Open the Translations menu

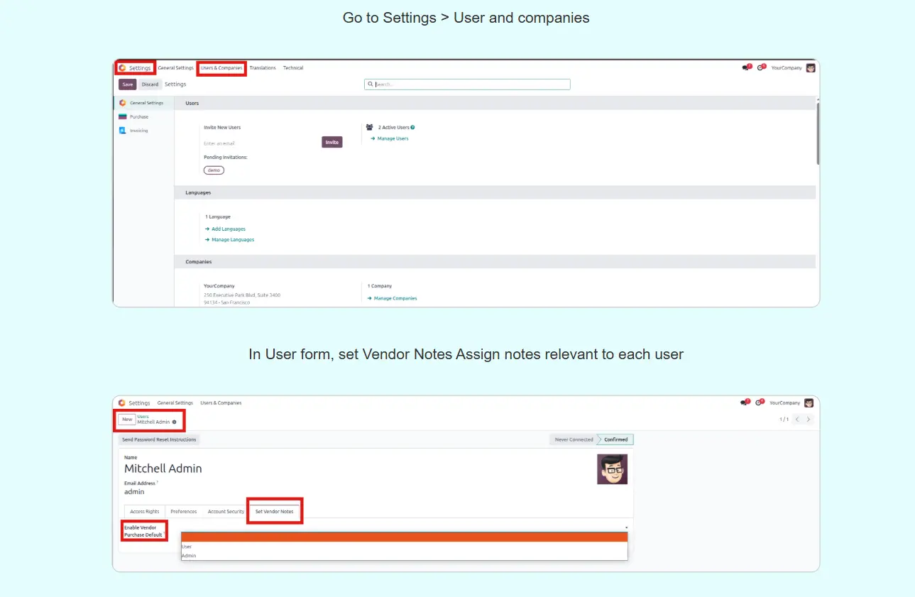pyautogui.click(x=263, y=68)
